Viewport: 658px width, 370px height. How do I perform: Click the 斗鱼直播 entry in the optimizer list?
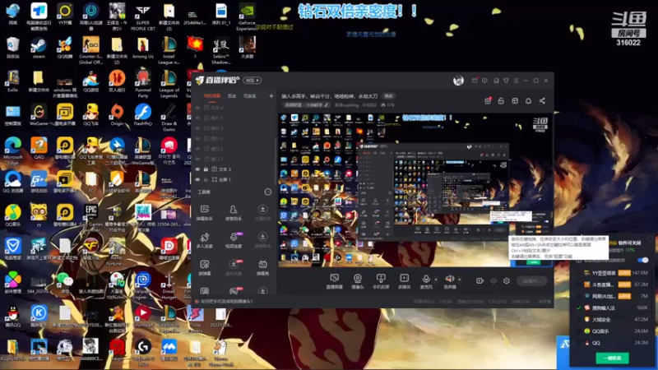(613, 284)
